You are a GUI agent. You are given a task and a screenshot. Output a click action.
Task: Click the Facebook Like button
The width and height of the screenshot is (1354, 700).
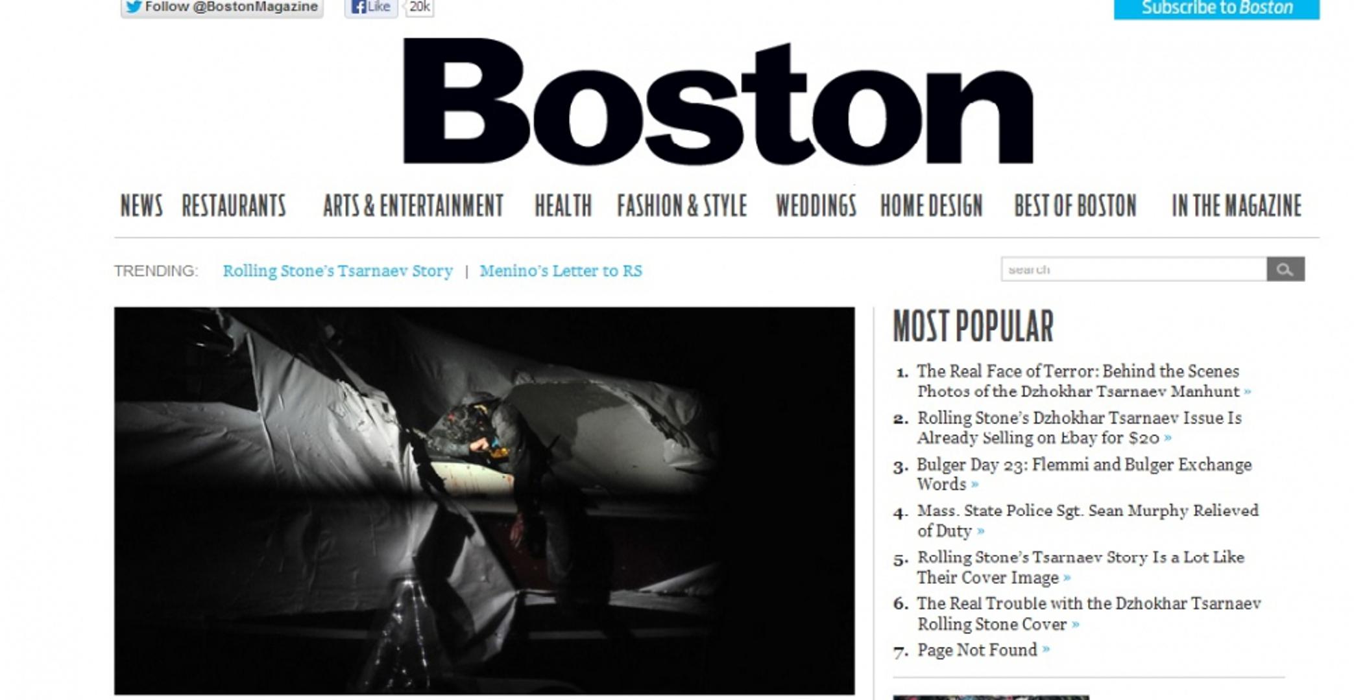tap(371, 7)
